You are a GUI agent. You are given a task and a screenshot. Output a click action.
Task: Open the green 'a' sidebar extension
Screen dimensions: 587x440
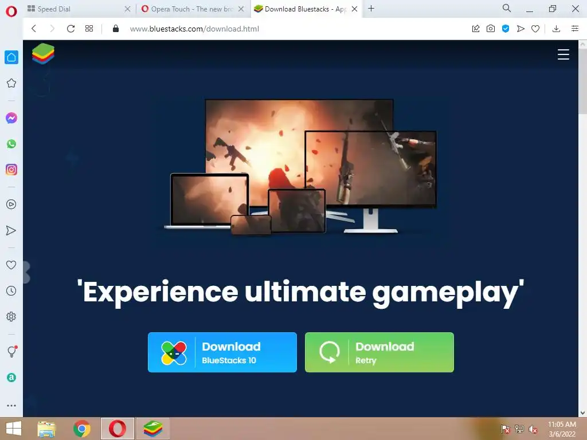(x=11, y=378)
